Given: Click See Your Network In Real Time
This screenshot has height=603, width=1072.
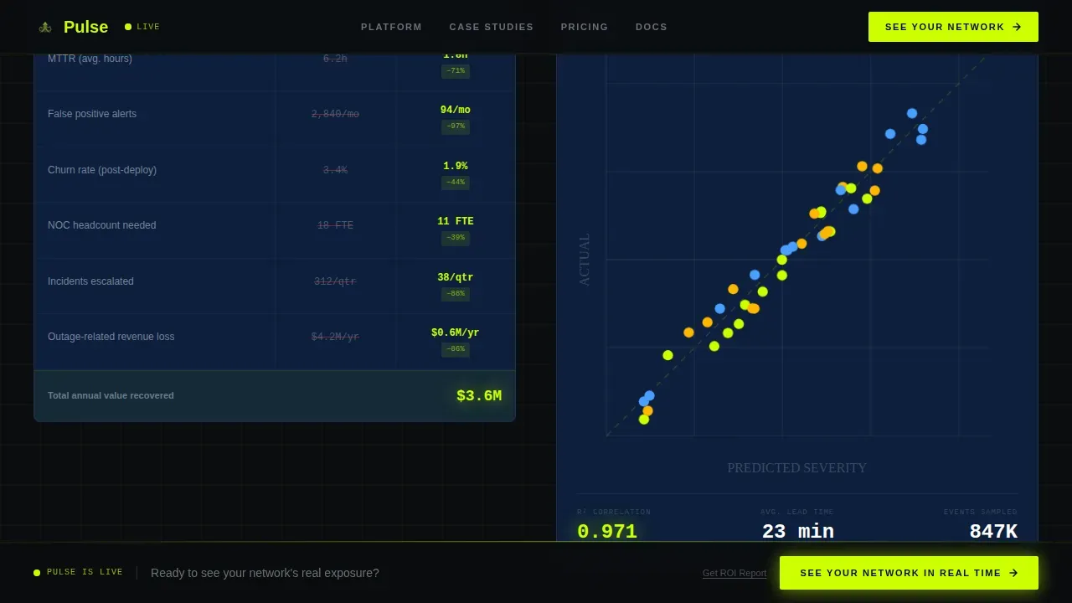Looking at the screenshot, I should coord(909,573).
